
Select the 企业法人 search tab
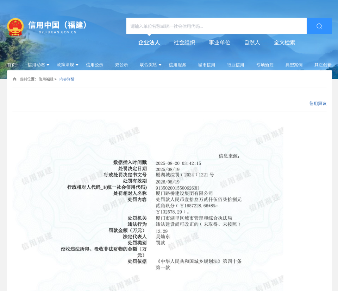coord(149,43)
